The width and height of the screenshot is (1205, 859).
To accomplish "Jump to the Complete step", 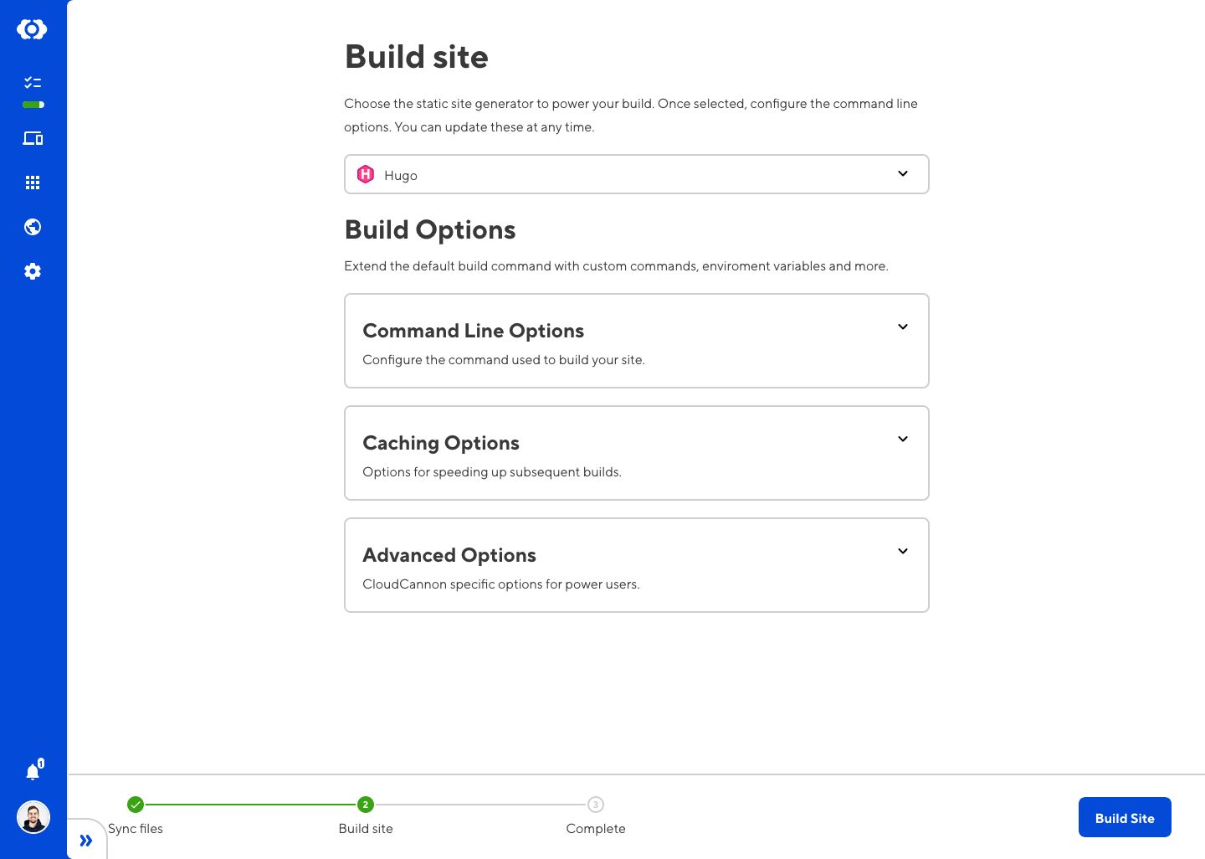I will pos(596,805).
